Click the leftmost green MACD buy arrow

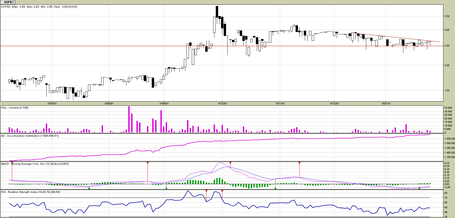89,188
